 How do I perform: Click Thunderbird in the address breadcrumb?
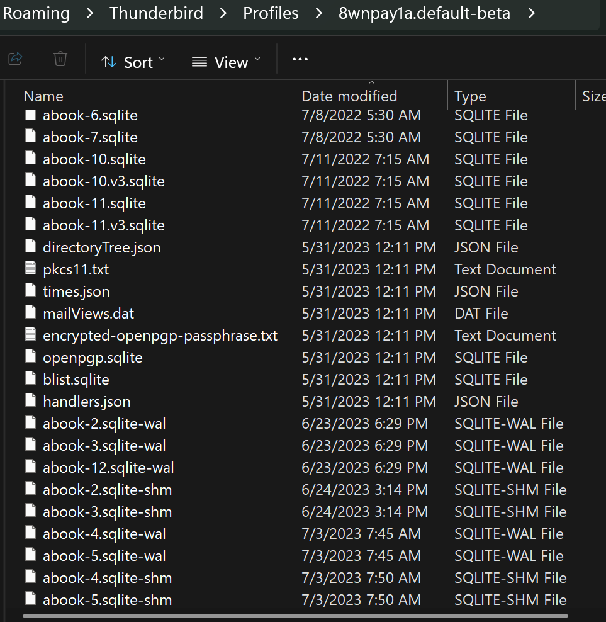(x=156, y=13)
